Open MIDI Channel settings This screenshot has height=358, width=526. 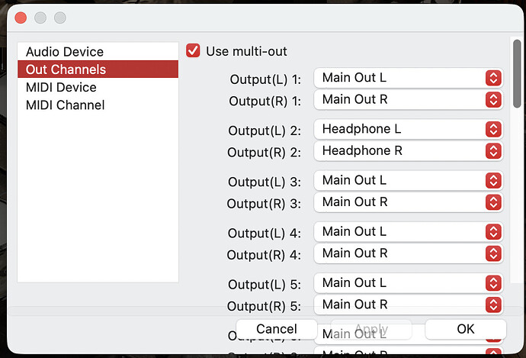[65, 105]
